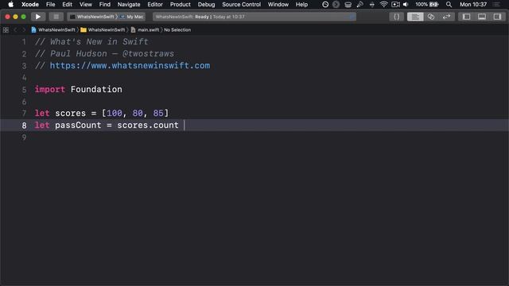
Task: Choose the WhatsNewInSwift scheme selector
Action: [x=92, y=17]
